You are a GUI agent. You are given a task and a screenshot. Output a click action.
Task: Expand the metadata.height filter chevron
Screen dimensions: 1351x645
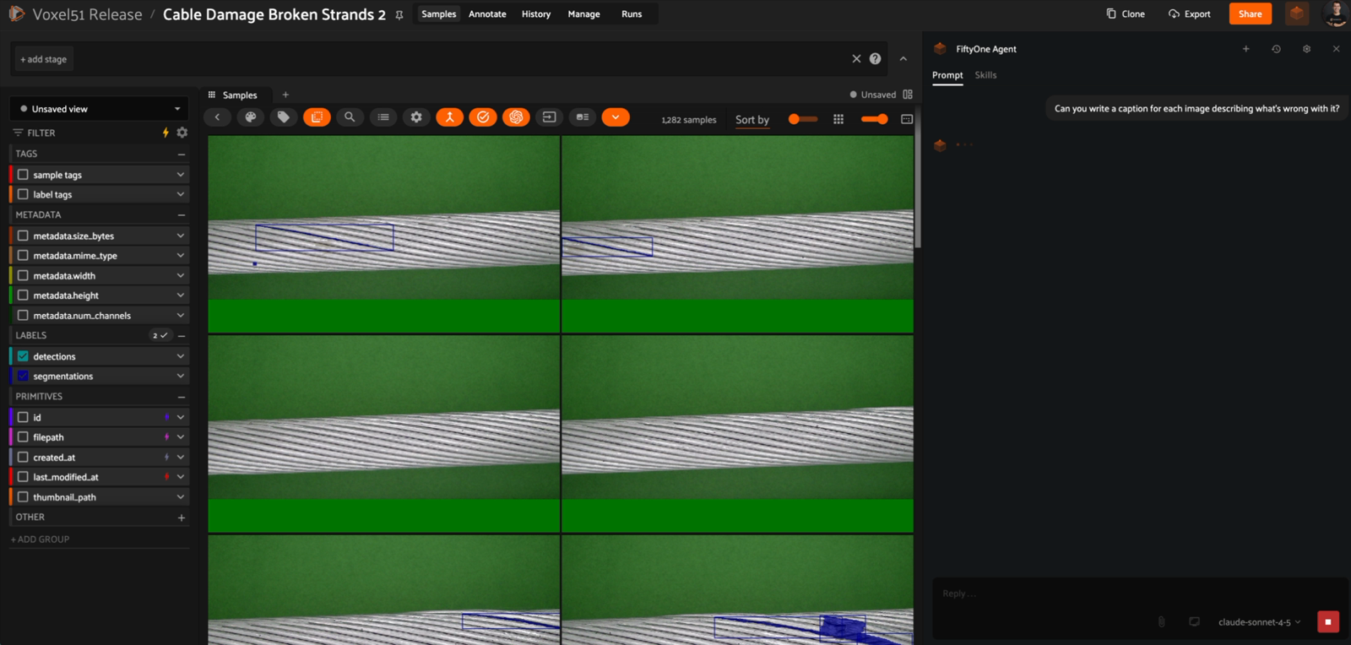pyautogui.click(x=180, y=295)
